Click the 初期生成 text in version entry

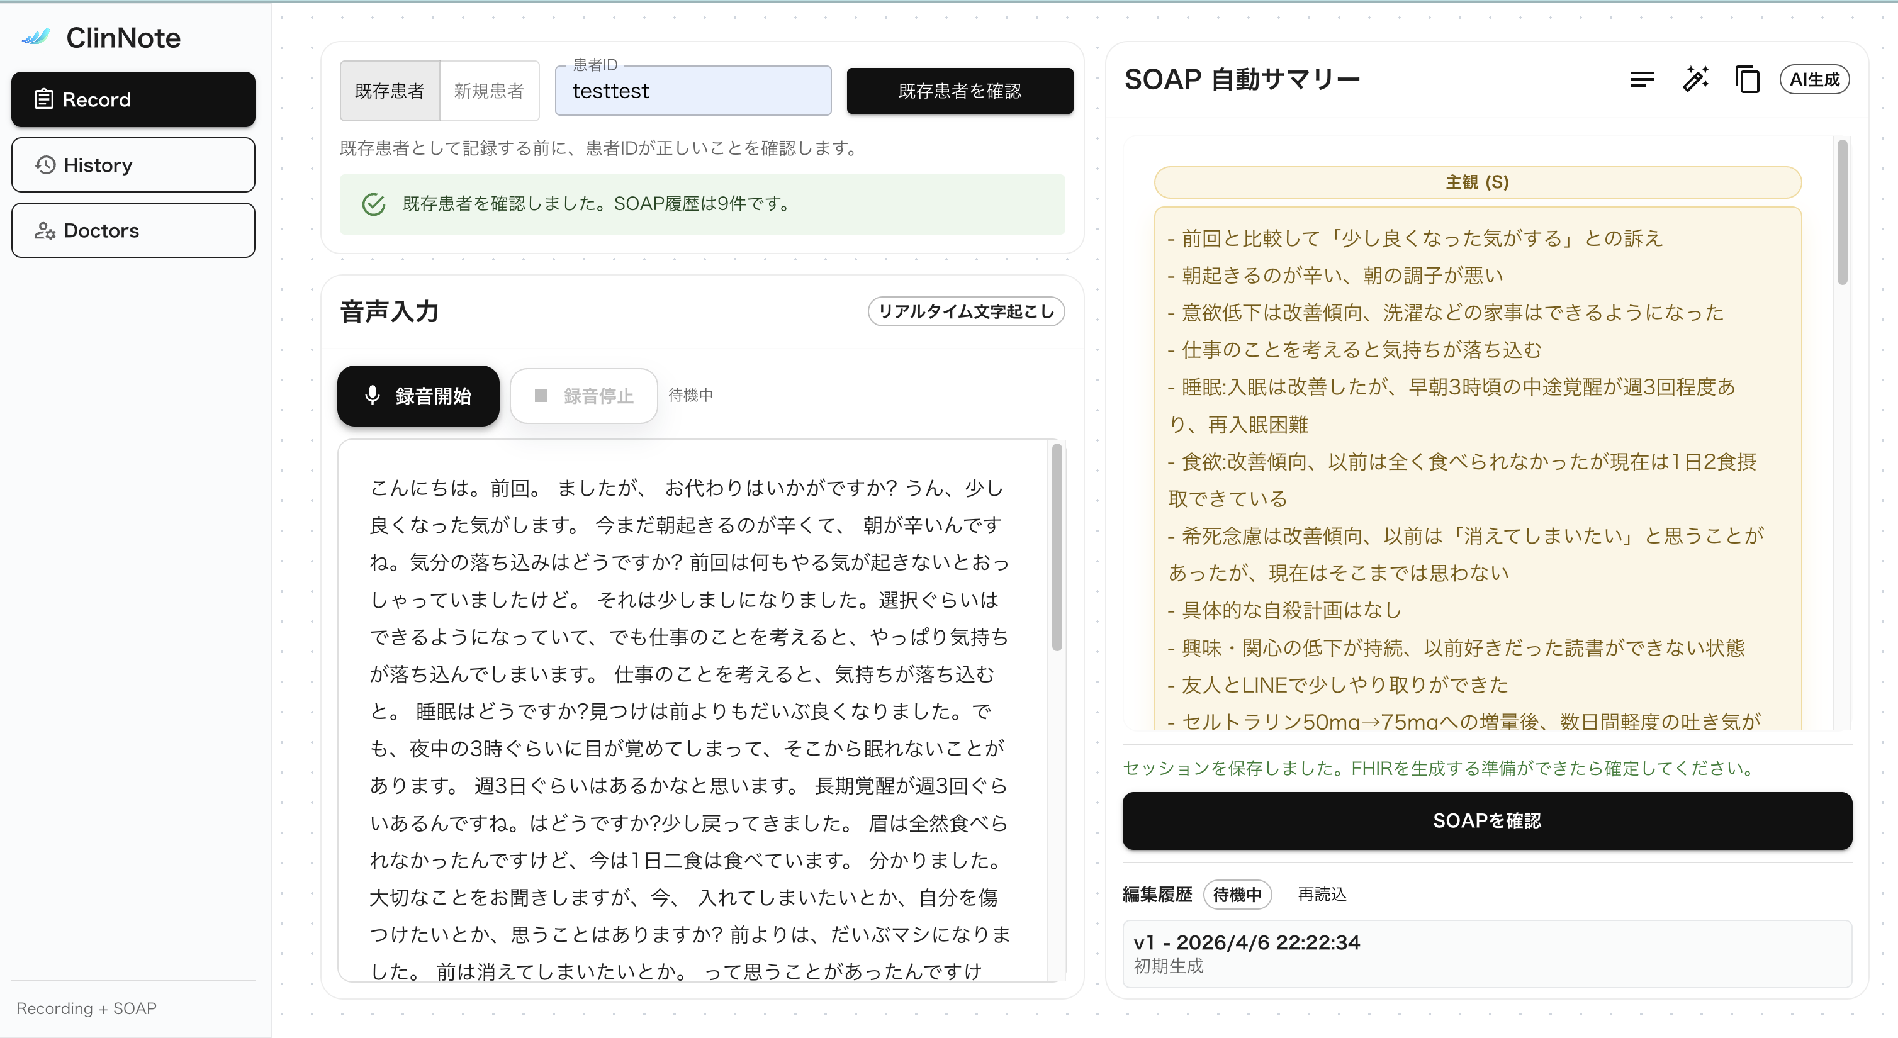click(1168, 966)
